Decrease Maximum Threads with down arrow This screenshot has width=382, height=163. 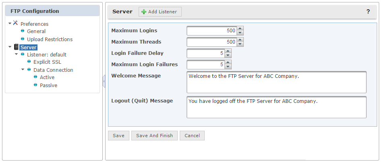(240, 44)
